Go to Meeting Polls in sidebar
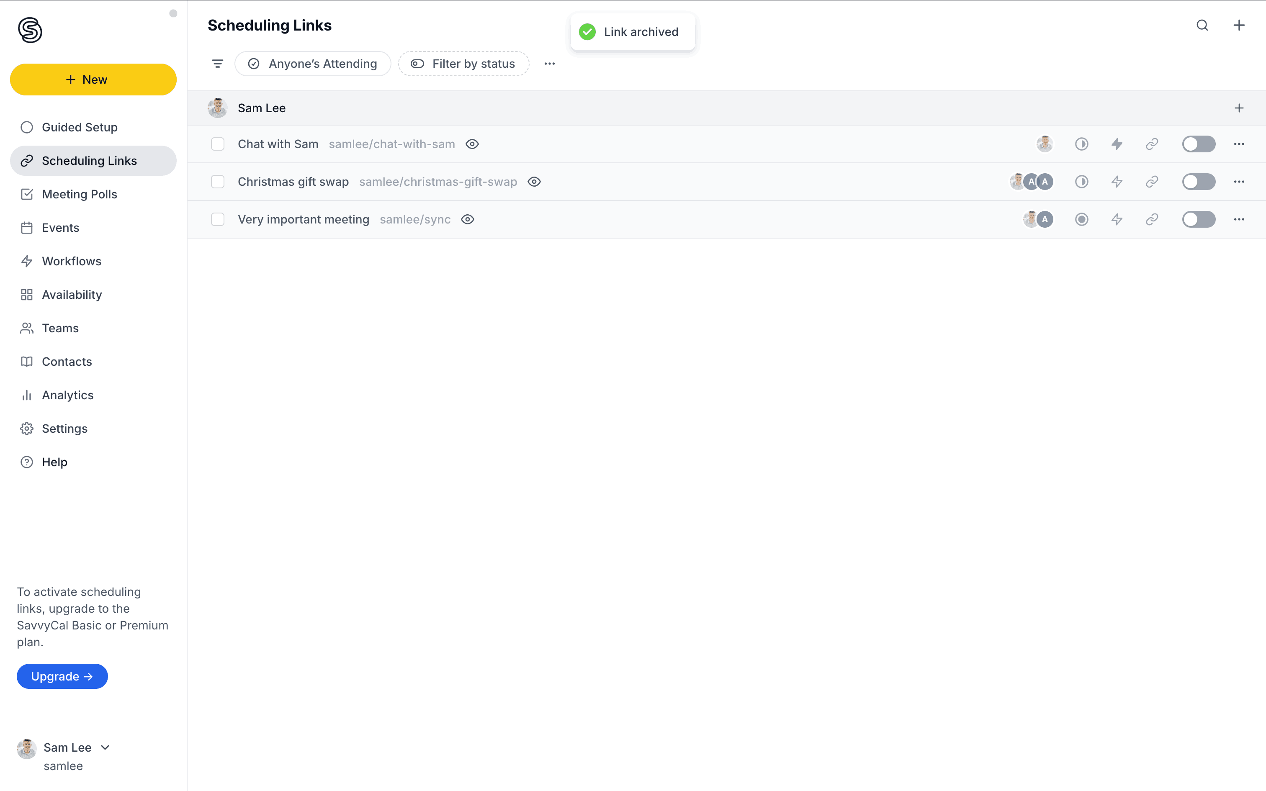Viewport: 1266px width, 791px height. (80, 194)
